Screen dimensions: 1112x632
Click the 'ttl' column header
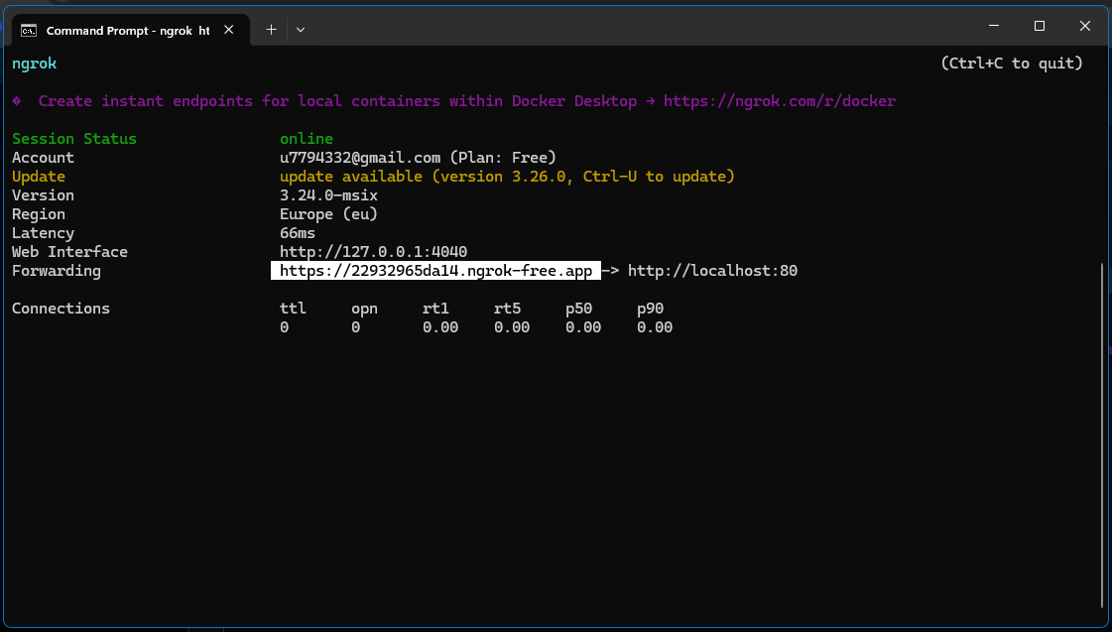(293, 308)
